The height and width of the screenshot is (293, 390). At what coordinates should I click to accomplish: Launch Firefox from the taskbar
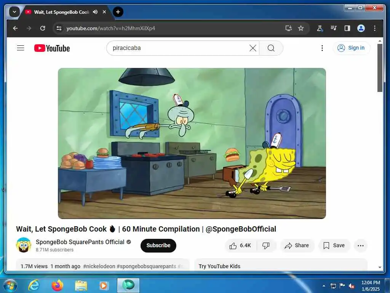tap(57, 285)
